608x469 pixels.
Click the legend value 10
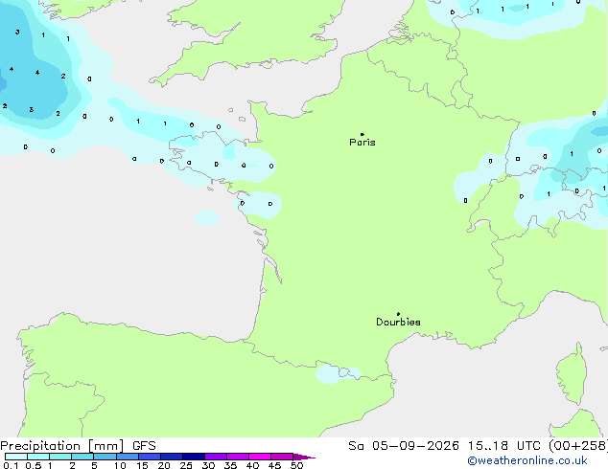[x=120, y=465]
